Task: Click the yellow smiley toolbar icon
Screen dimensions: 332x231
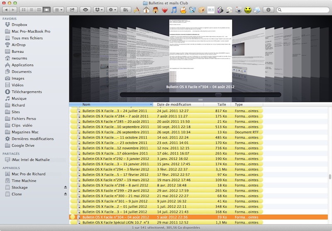Action: pos(248,10)
